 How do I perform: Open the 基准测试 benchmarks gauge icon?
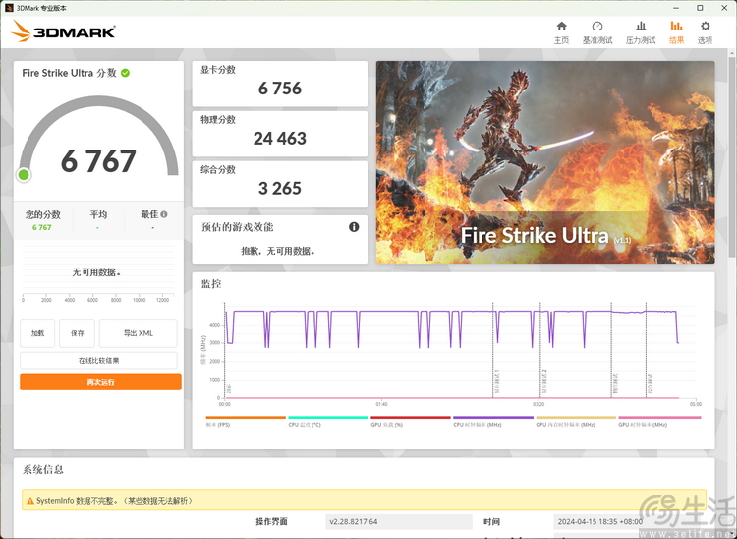coord(597,26)
